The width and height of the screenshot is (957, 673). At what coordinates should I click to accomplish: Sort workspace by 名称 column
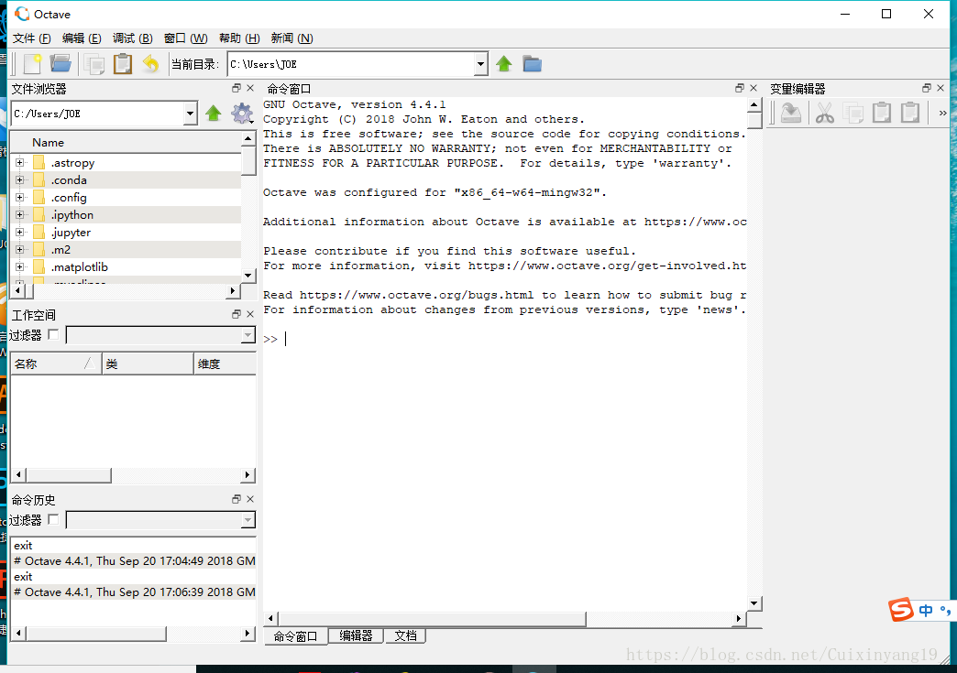pyautogui.click(x=56, y=364)
